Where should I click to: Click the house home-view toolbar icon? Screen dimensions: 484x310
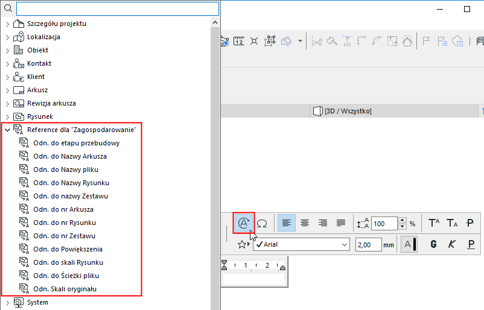point(407,41)
